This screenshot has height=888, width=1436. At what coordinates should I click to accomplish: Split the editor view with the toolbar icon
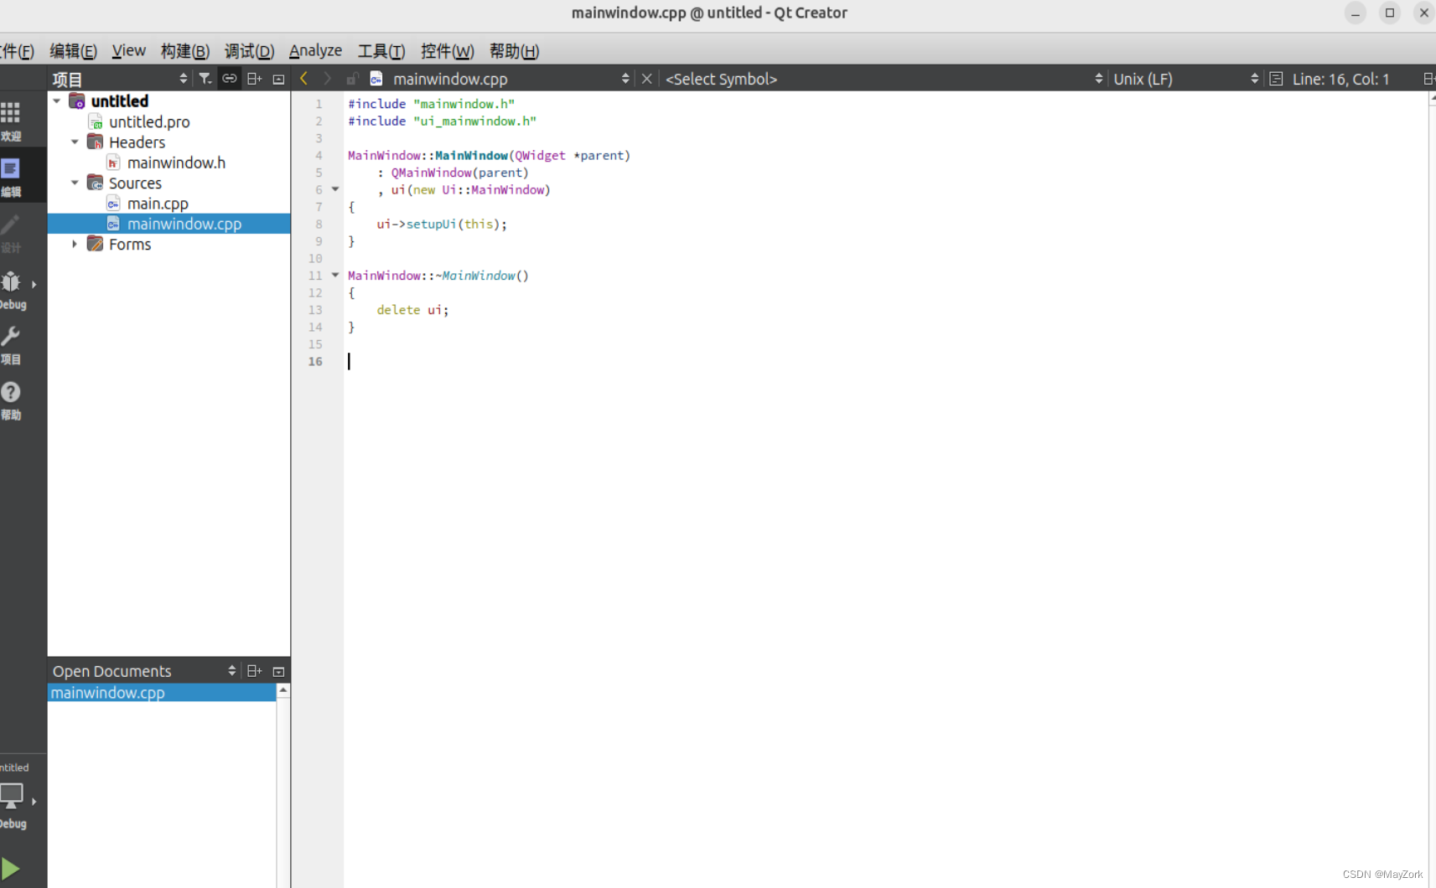point(1428,79)
